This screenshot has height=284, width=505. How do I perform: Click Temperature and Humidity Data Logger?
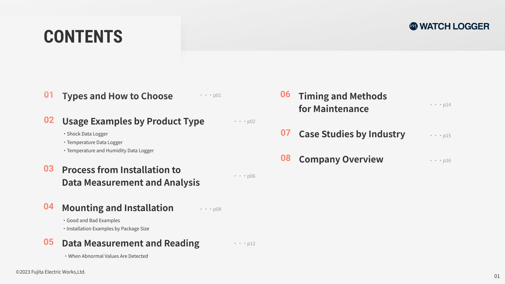pyautogui.click(x=110, y=151)
